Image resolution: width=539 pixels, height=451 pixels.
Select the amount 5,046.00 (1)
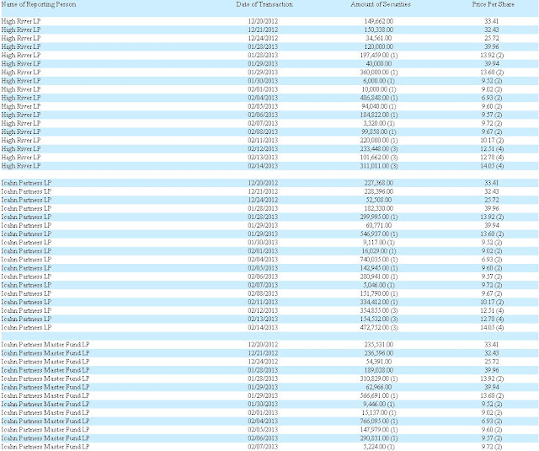[379, 285]
